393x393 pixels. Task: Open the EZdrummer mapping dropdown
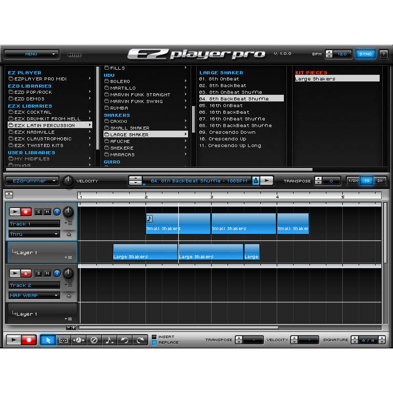click(32, 181)
